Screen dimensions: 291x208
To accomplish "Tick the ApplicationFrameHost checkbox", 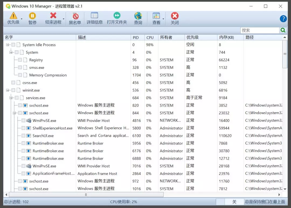I will pos(23,174).
